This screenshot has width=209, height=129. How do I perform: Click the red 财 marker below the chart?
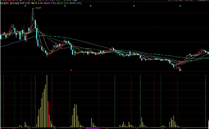coord(180,70)
